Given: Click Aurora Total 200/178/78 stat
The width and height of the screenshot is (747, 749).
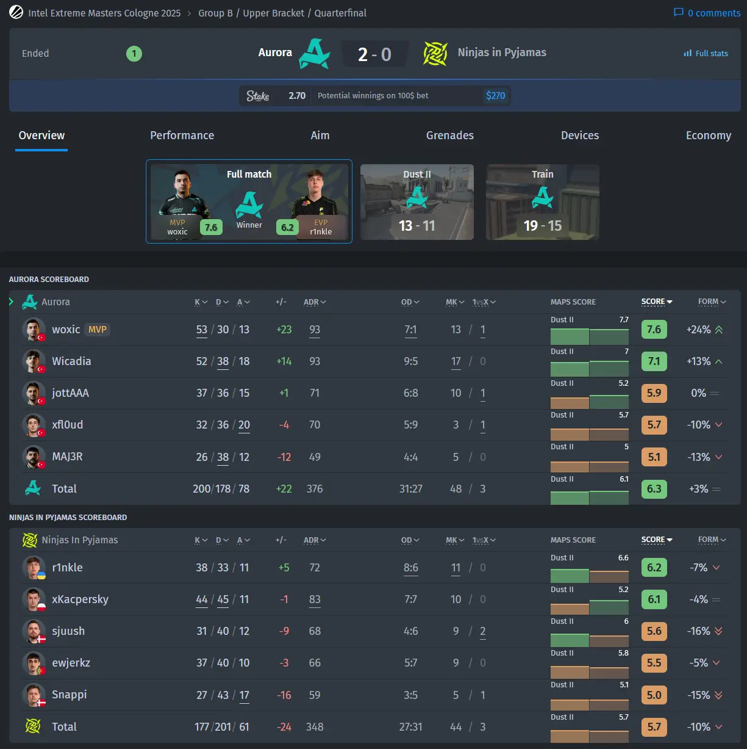Looking at the screenshot, I should click(221, 489).
